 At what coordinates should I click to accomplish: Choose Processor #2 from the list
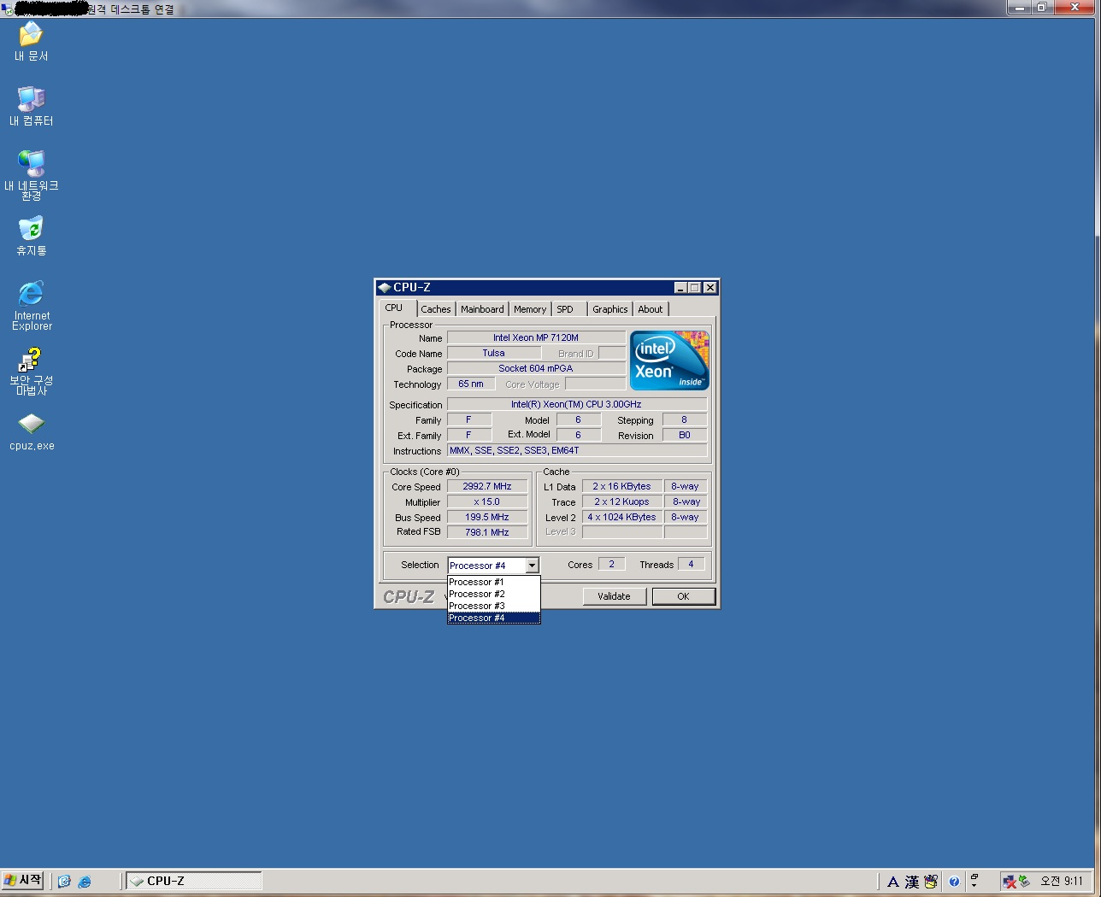pyautogui.click(x=494, y=594)
